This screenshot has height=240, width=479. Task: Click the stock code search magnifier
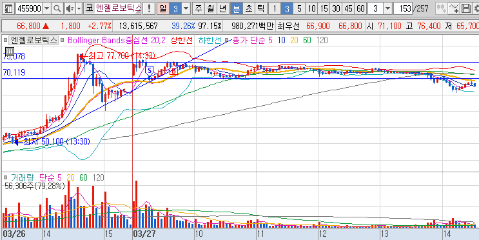pyautogui.click(x=57, y=8)
